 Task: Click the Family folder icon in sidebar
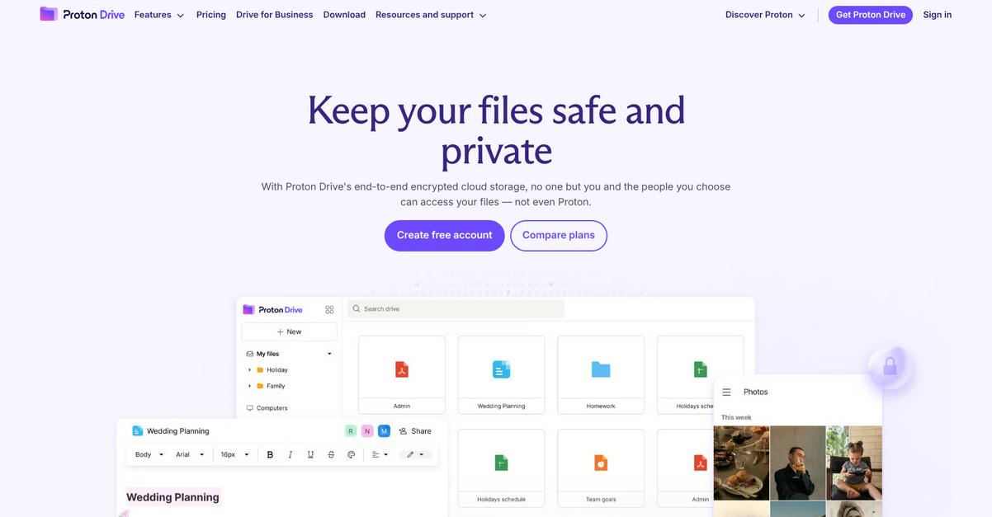(260, 386)
